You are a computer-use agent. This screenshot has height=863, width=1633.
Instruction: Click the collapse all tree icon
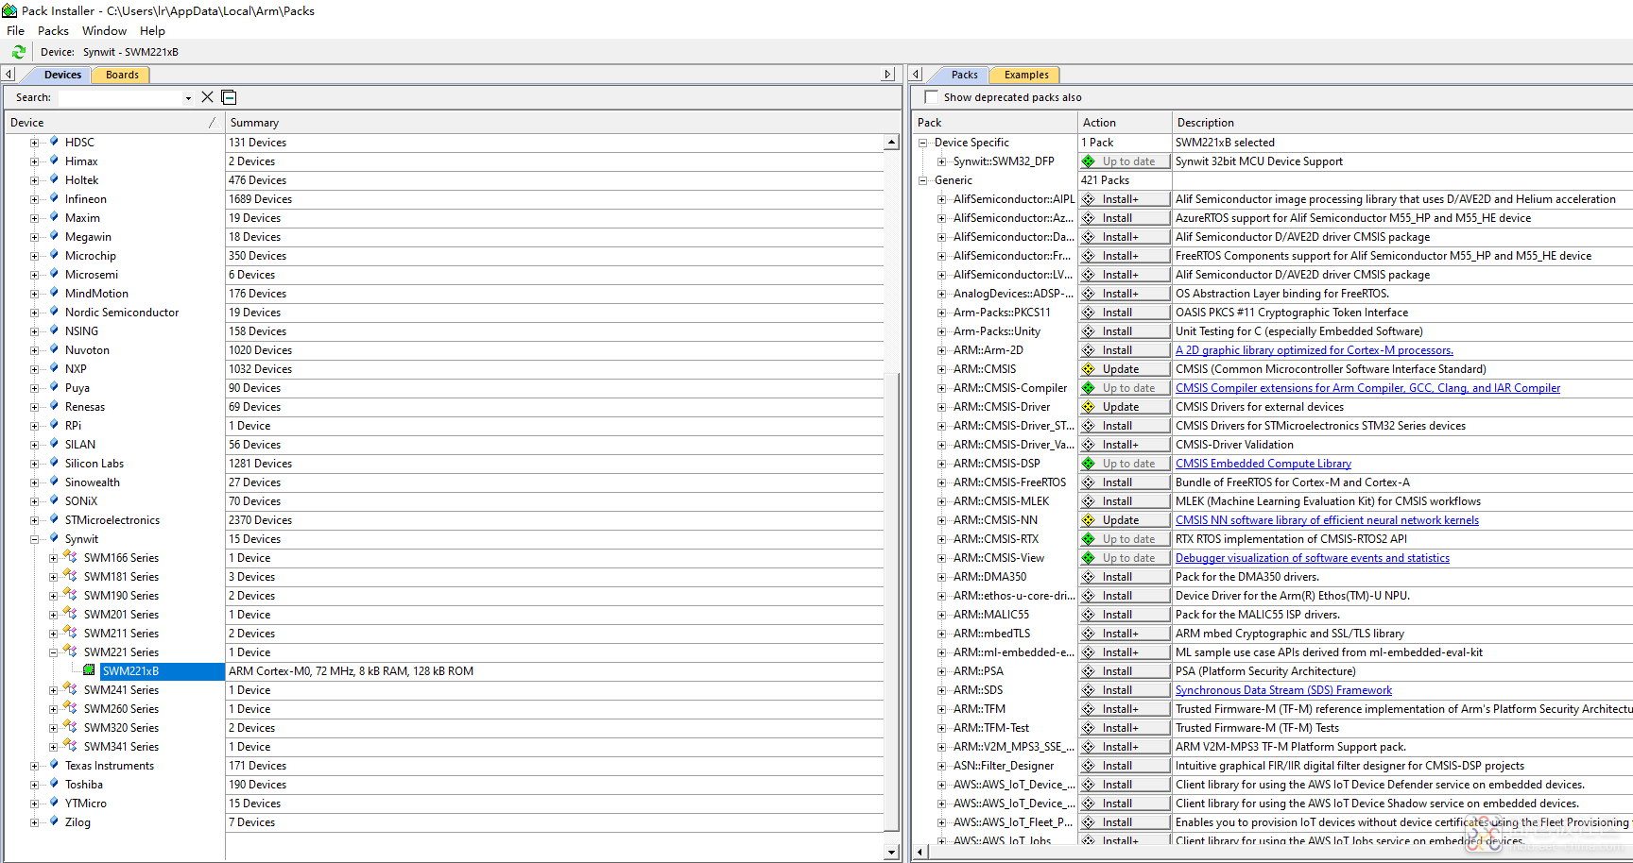pyautogui.click(x=229, y=97)
